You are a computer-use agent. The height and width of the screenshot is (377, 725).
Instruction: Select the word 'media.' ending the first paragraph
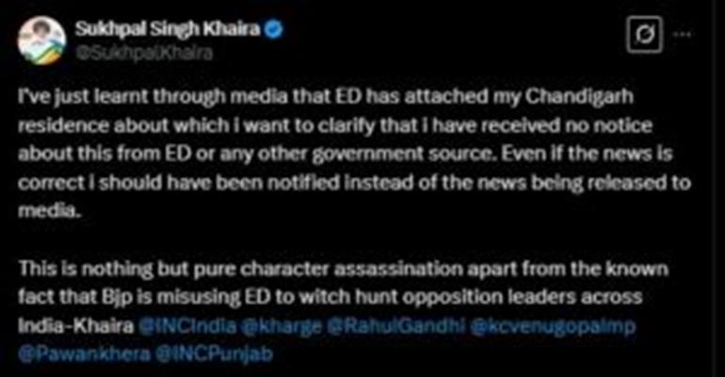(x=50, y=211)
